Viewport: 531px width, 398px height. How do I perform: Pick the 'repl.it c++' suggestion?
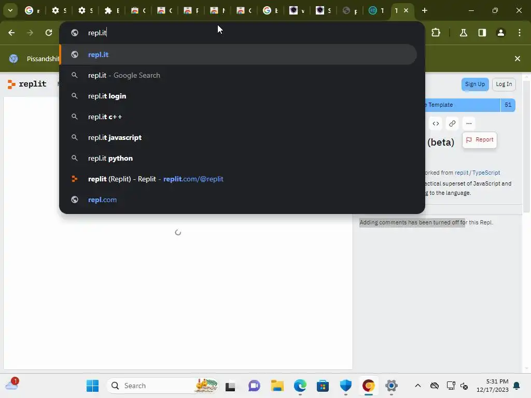[239, 117]
